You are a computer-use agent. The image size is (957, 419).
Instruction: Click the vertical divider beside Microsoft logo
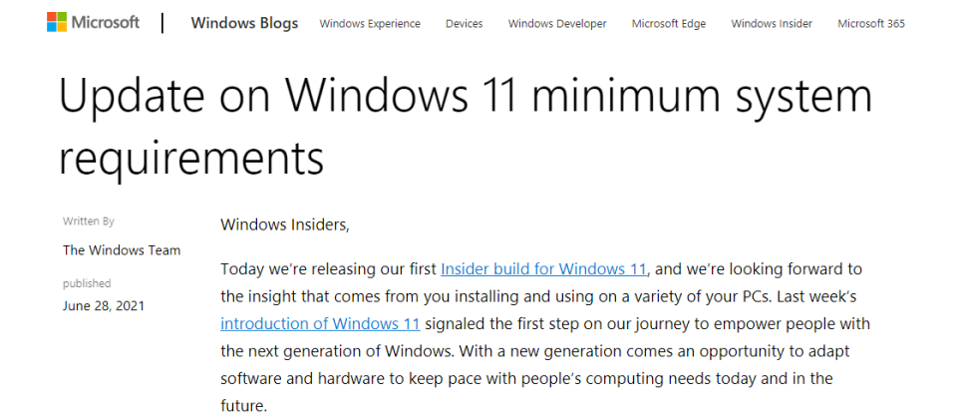[162, 23]
